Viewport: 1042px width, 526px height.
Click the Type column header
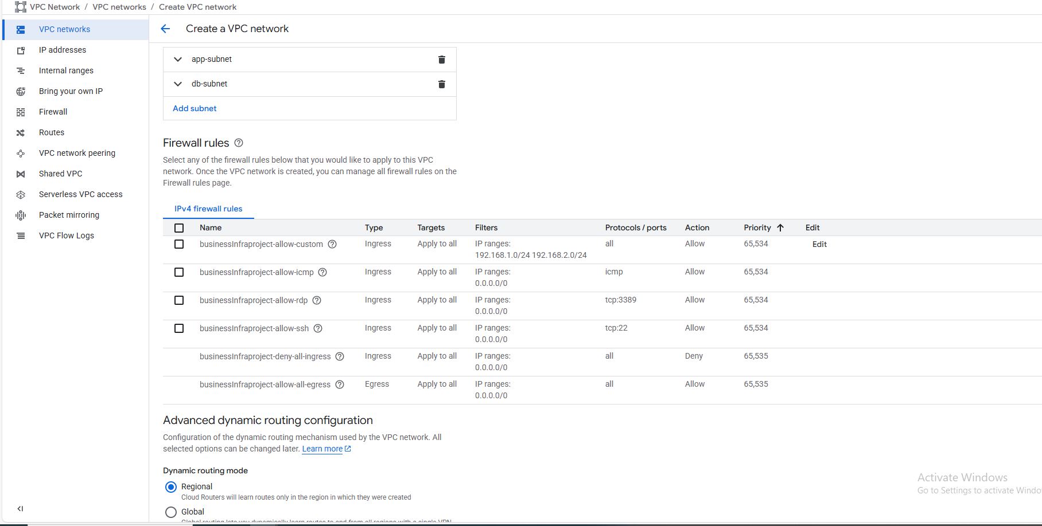click(374, 227)
